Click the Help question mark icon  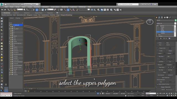(x=155, y=4)
